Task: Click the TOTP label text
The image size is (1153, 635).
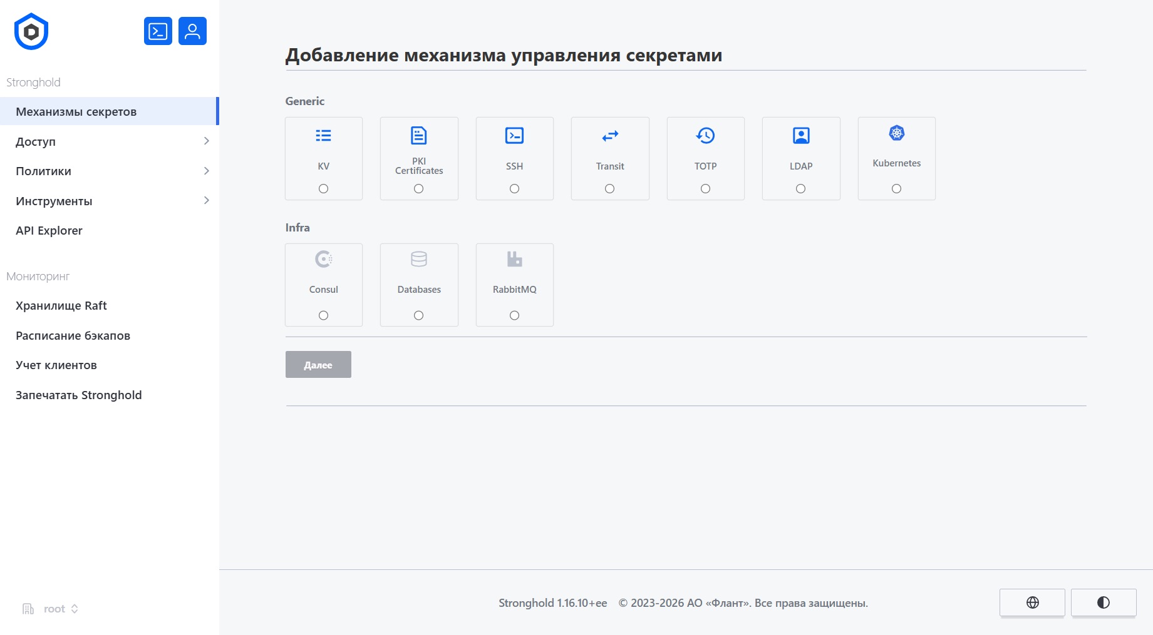Action: click(706, 166)
